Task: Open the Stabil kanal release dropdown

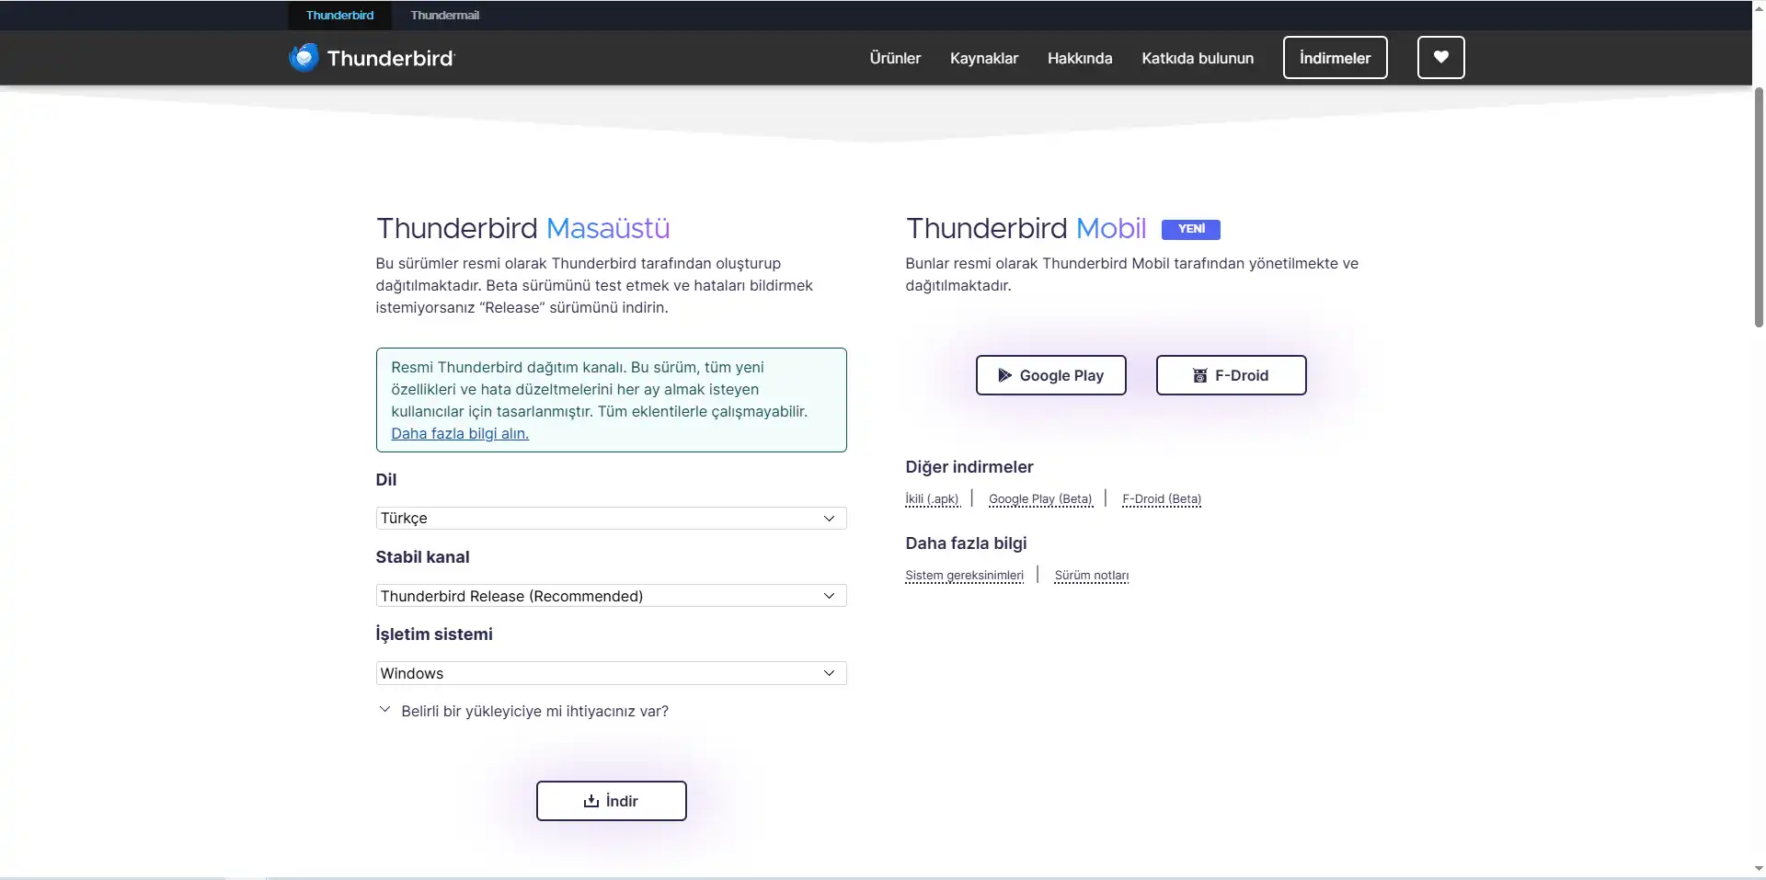Action: [611, 596]
